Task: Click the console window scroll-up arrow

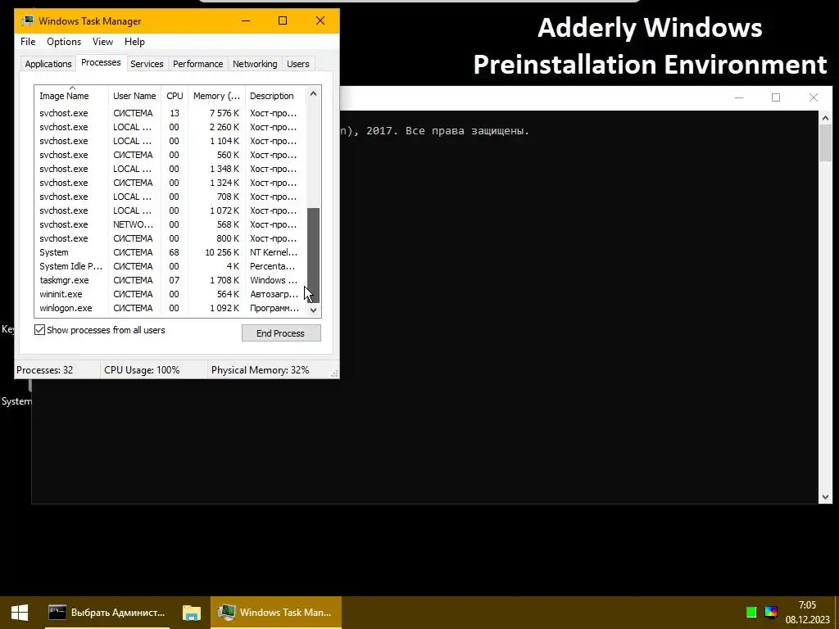Action: [825, 118]
